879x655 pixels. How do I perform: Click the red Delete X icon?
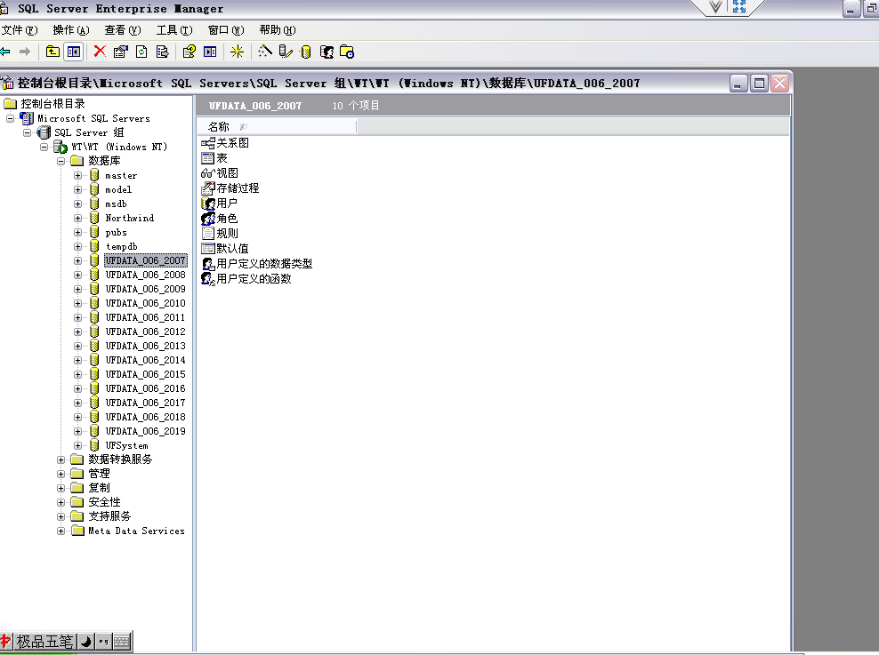(x=100, y=52)
